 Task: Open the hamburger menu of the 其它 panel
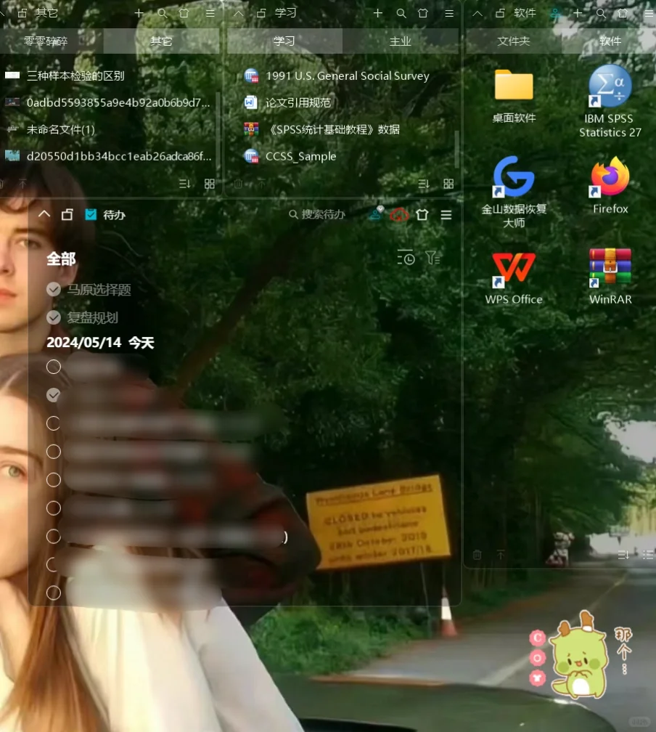tap(210, 14)
